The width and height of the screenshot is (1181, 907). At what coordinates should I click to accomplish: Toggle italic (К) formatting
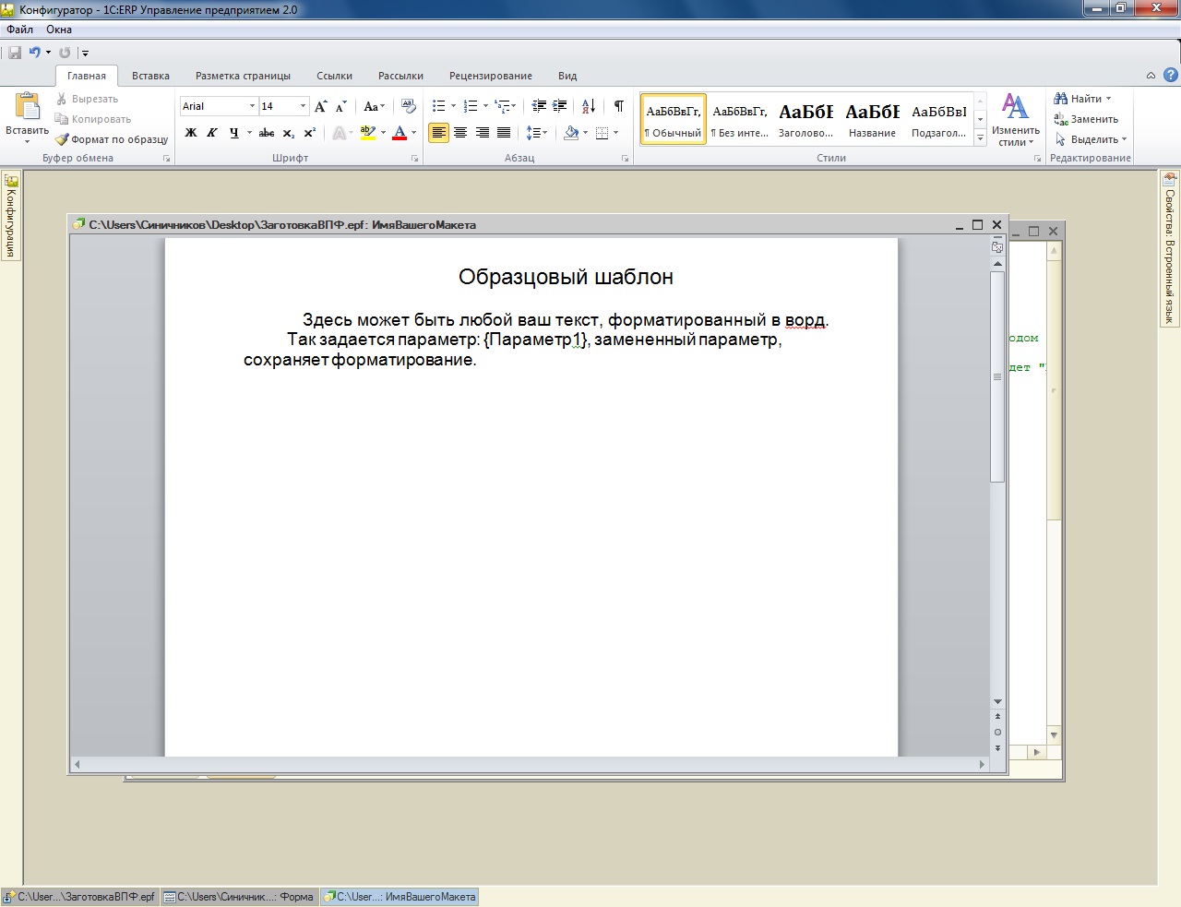(212, 133)
